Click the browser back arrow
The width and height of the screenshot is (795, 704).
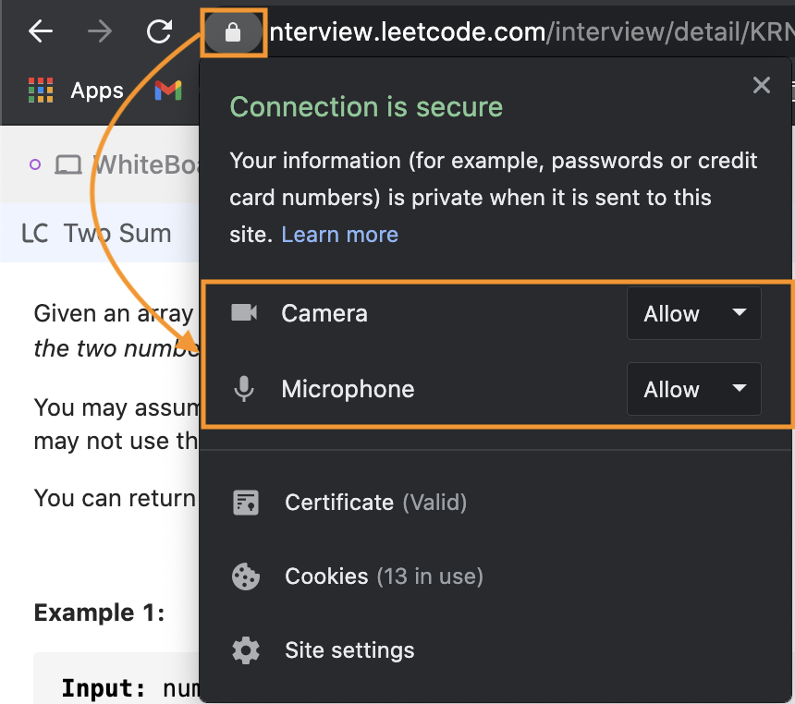41,31
